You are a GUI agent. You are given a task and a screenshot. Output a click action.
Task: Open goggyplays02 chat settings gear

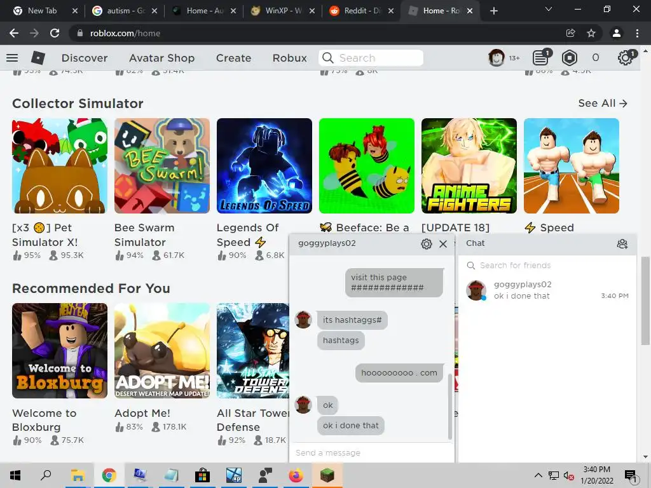(x=427, y=243)
